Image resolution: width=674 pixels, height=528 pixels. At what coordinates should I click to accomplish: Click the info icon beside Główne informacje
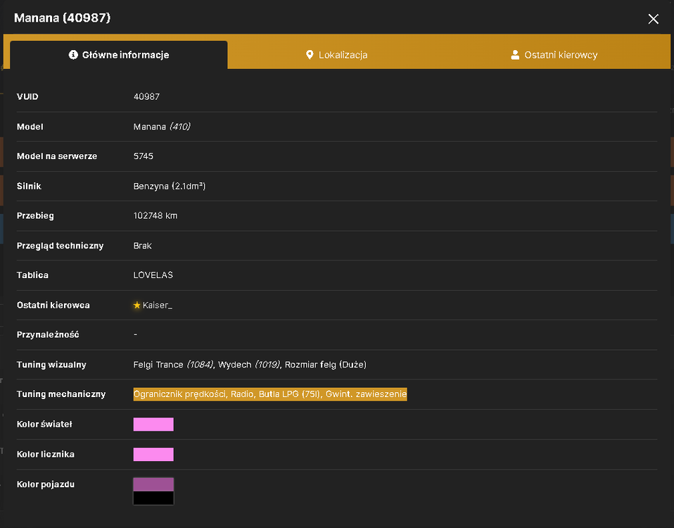coord(73,55)
